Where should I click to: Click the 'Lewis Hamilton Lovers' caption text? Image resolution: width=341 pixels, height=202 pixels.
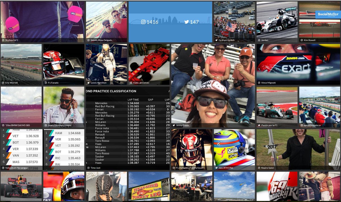pos(59,125)
